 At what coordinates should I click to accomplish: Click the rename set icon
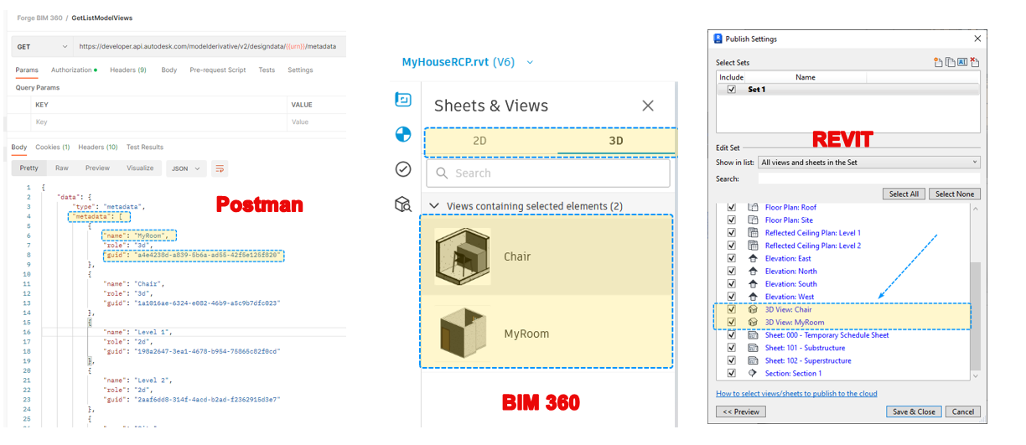point(962,63)
